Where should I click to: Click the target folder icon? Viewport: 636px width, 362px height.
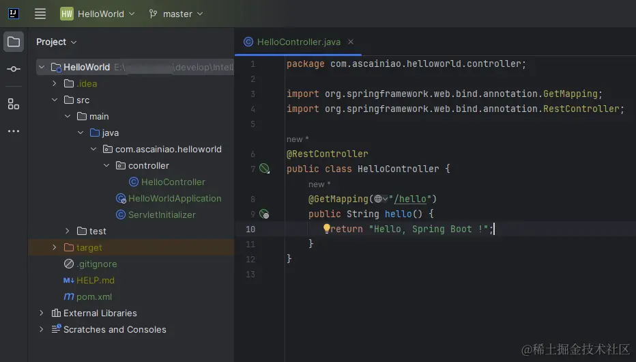69,247
